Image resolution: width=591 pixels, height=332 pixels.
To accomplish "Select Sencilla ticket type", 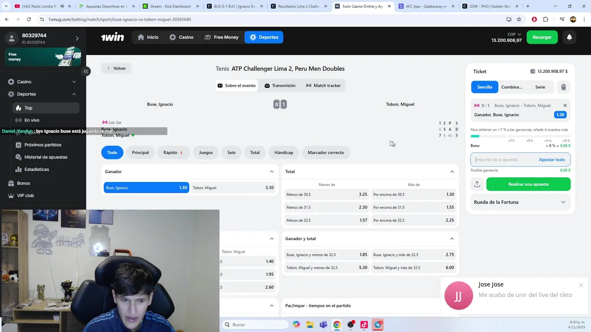I will tap(484, 87).
